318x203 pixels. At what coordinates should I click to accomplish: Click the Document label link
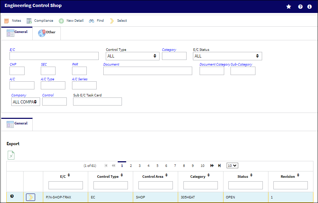(x=111, y=65)
